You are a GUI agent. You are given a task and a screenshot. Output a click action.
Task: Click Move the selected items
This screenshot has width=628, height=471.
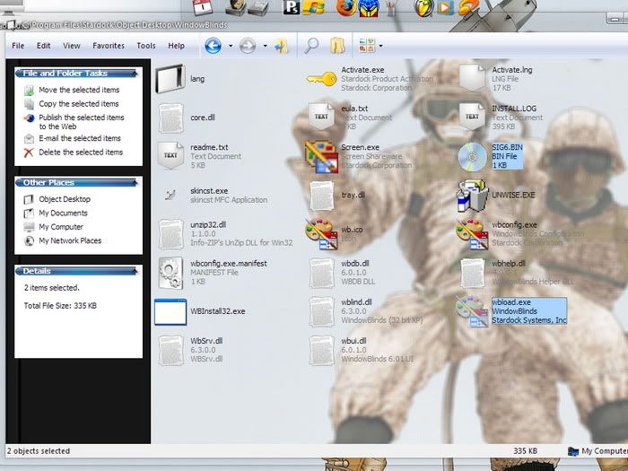tap(79, 90)
